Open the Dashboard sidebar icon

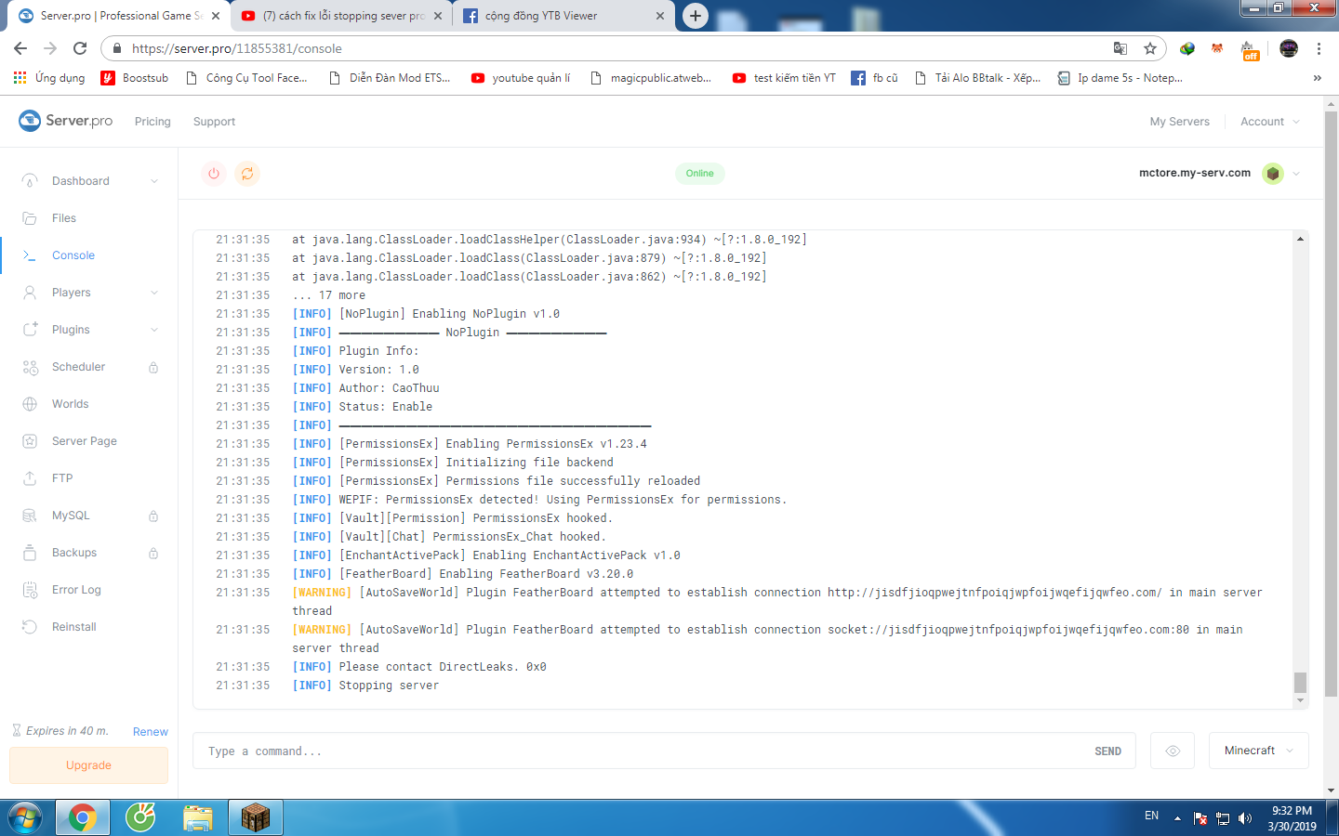point(30,181)
